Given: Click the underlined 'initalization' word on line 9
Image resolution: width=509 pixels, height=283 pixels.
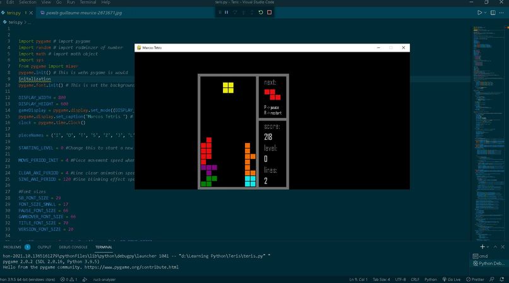Looking at the screenshot, I should pyautogui.click(x=35, y=79).
